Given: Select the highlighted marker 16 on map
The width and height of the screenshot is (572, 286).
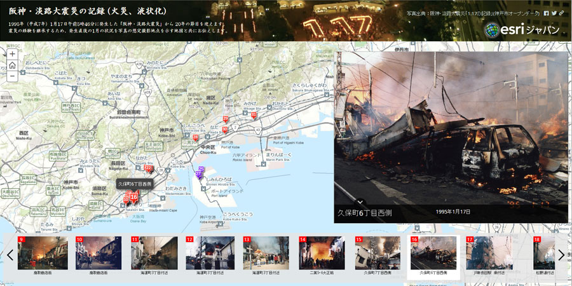Looking at the screenshot, I should (133, 197).
